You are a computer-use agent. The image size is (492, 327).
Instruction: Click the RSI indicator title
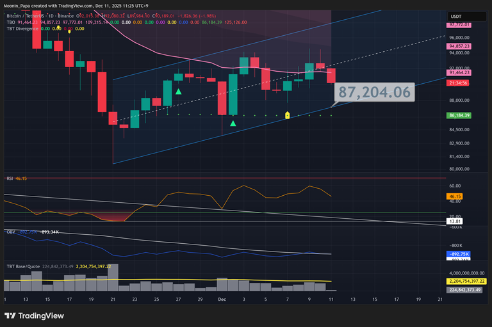pos(10,177)
